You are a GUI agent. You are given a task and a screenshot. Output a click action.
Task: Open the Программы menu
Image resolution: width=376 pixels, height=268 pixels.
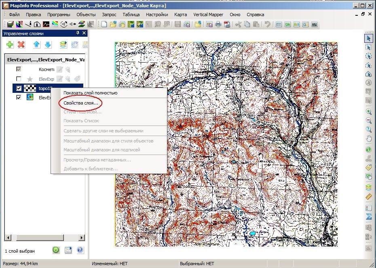(x=59, y=15)
